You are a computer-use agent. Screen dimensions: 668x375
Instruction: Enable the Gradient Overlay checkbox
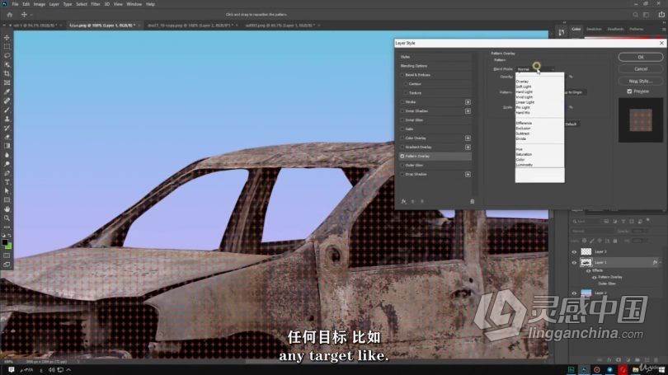[402, 148]
